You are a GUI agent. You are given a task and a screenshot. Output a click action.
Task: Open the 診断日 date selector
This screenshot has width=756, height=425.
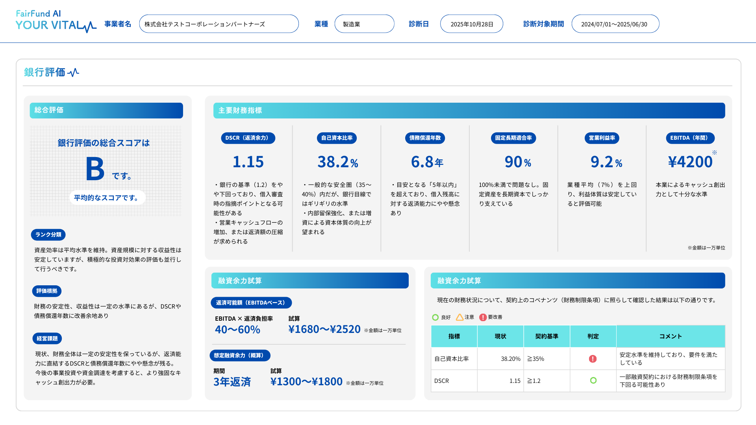471,23
